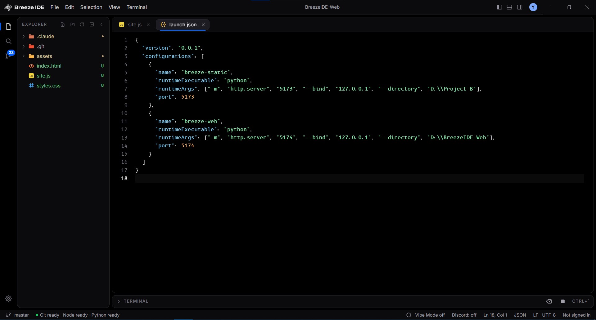Viewport: 596px width, 320px height.
Task: Open the settings gear icon
Action: click(x=9, y=298)
